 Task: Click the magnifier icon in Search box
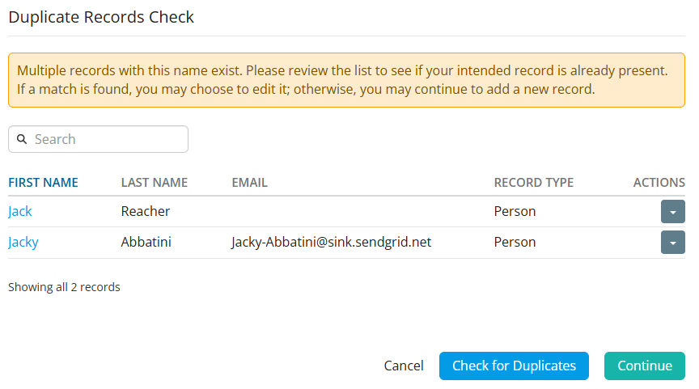point(22,139)
